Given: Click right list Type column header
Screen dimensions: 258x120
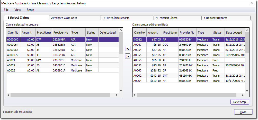Looking at the screenshot, I should click(x=204, y=33).
